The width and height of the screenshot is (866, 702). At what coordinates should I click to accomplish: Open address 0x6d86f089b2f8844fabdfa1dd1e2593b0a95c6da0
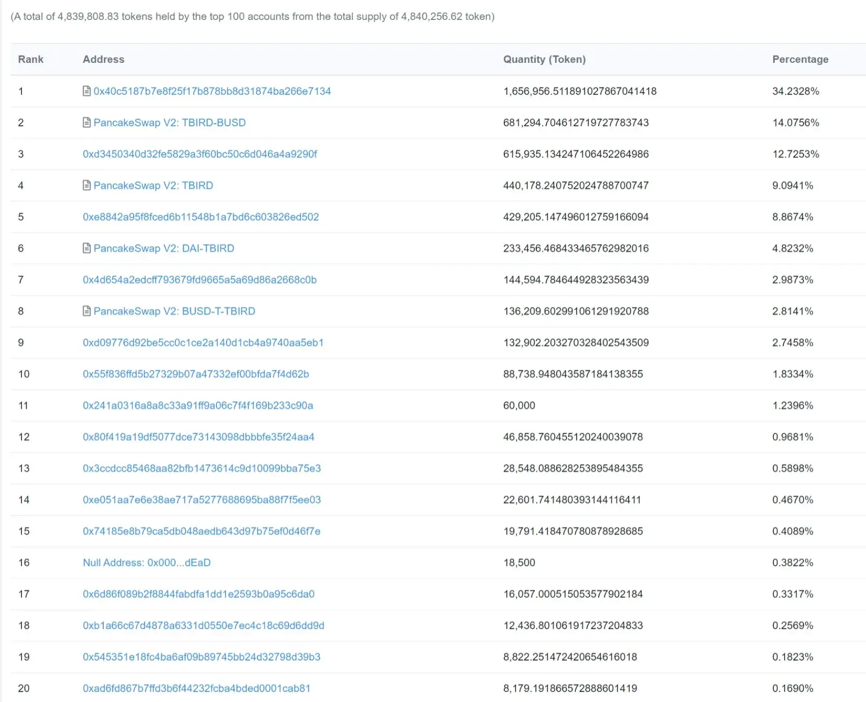(199, 594)
